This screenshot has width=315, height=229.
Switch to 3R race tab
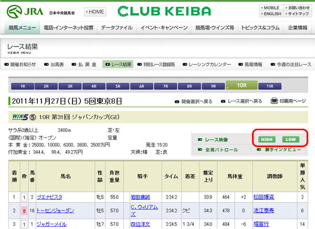point(70,86)
